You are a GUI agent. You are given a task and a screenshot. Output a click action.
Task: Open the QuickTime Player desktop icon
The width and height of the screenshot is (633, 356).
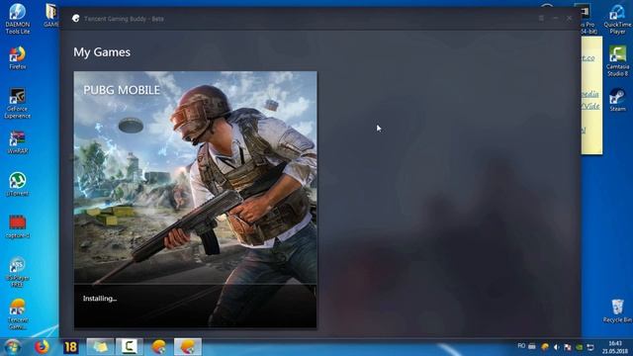(617, 19)
